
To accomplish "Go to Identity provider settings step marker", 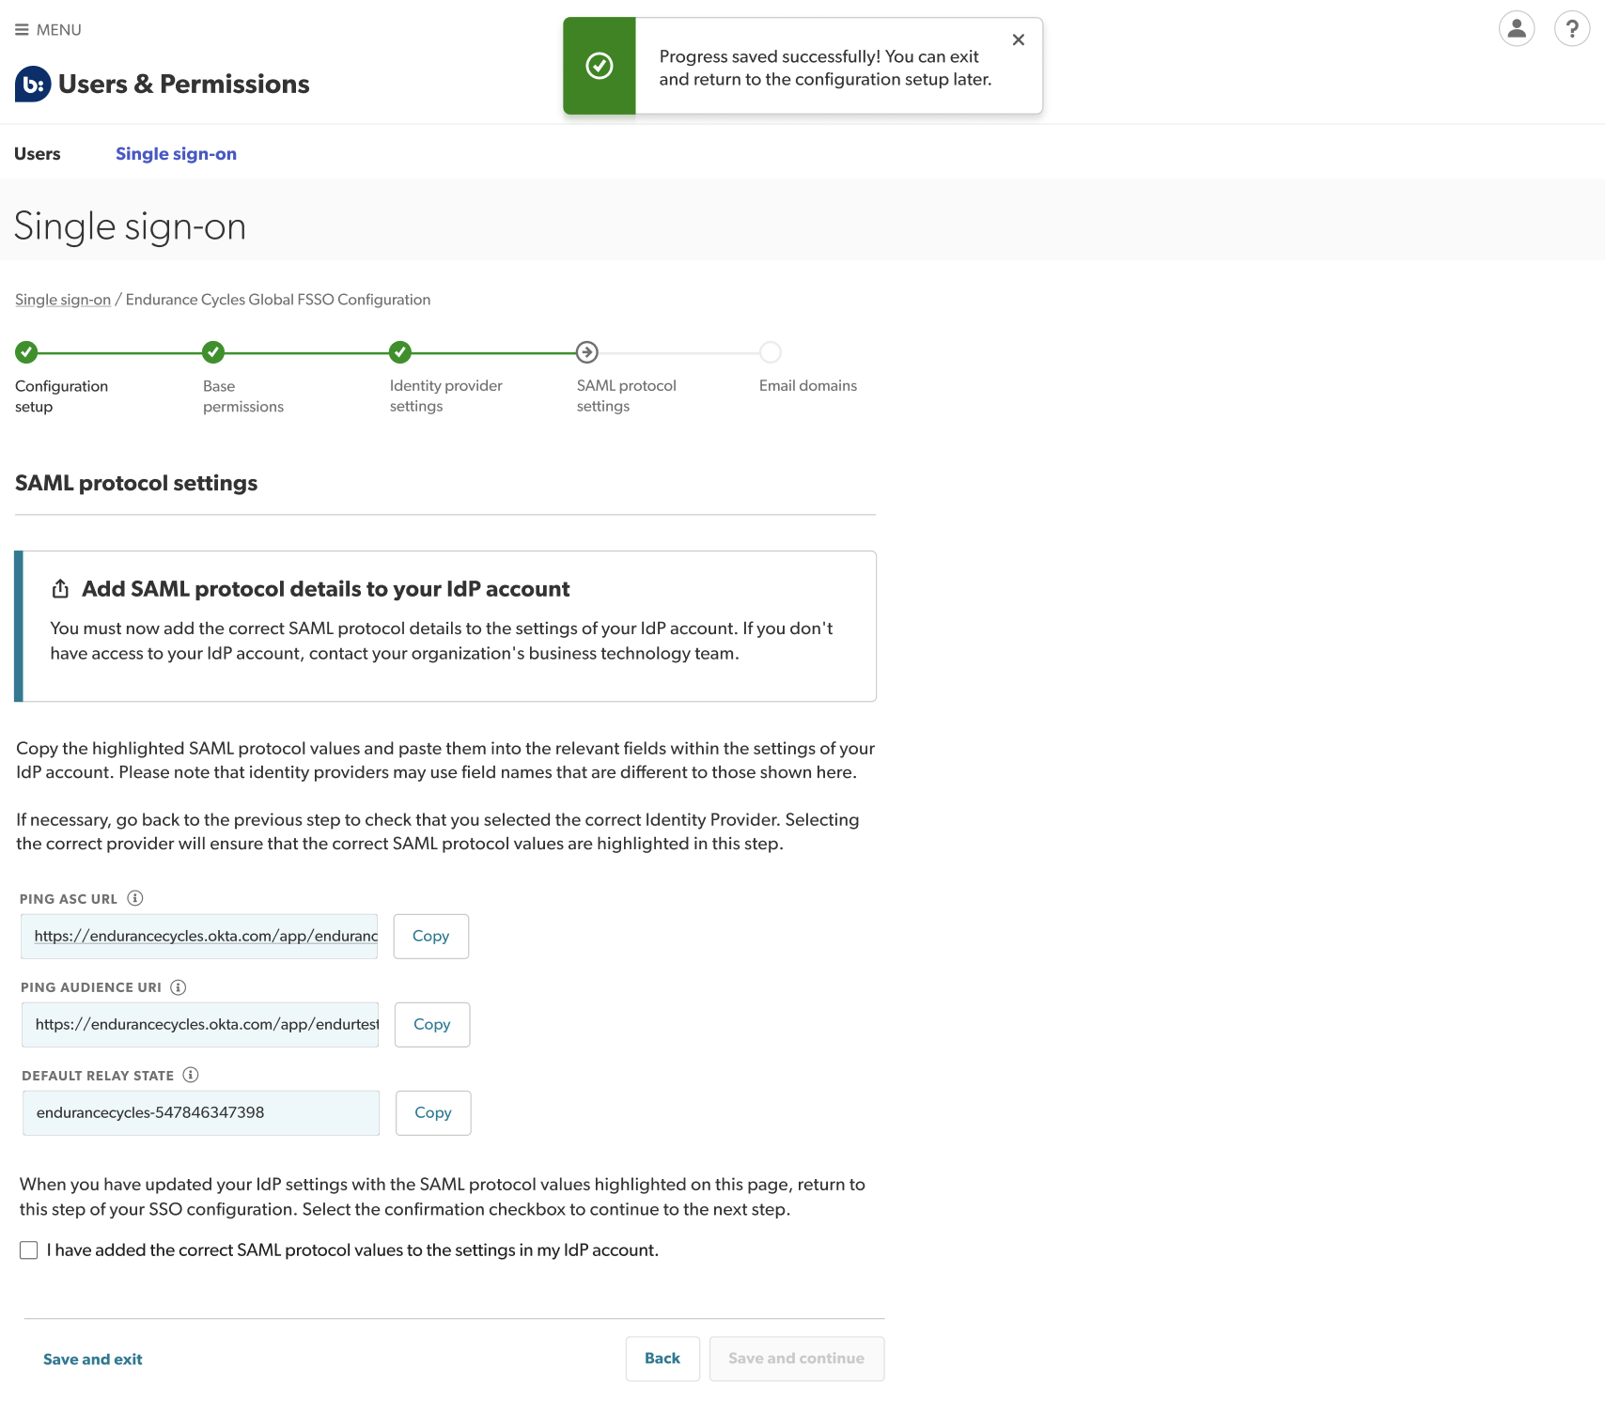I will (x=400, y=352).
